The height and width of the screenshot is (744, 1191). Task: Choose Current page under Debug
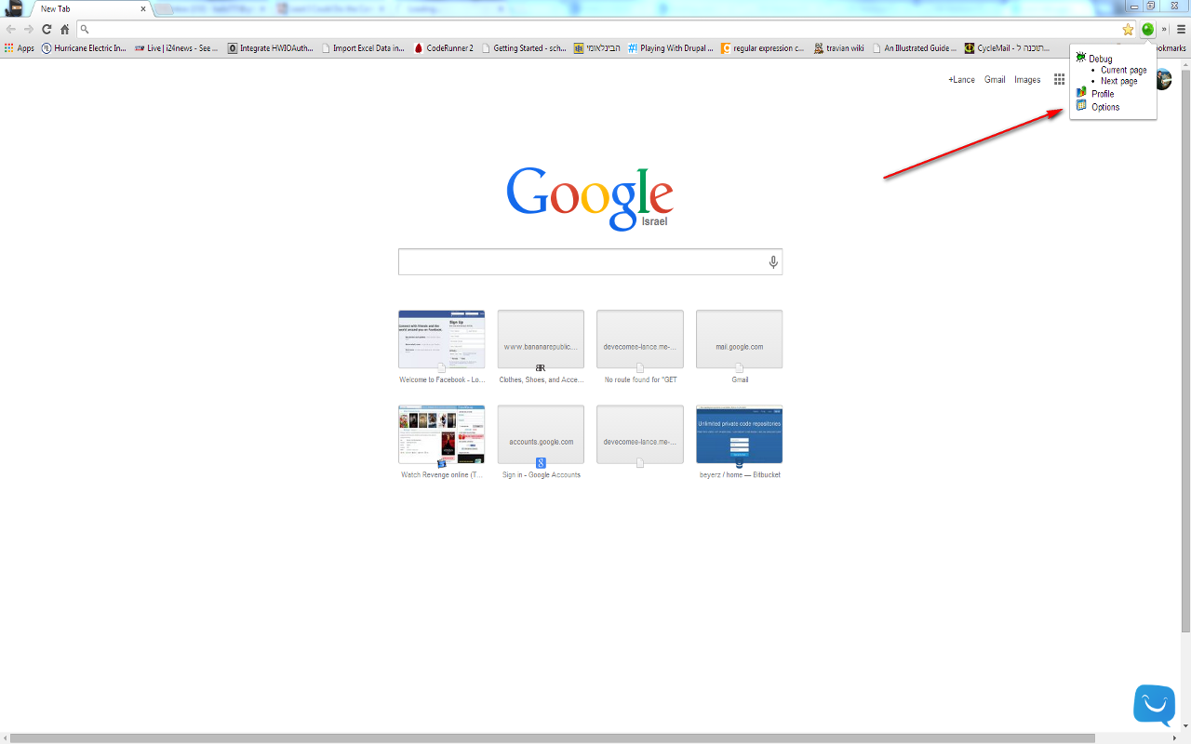pos(1124,70)
